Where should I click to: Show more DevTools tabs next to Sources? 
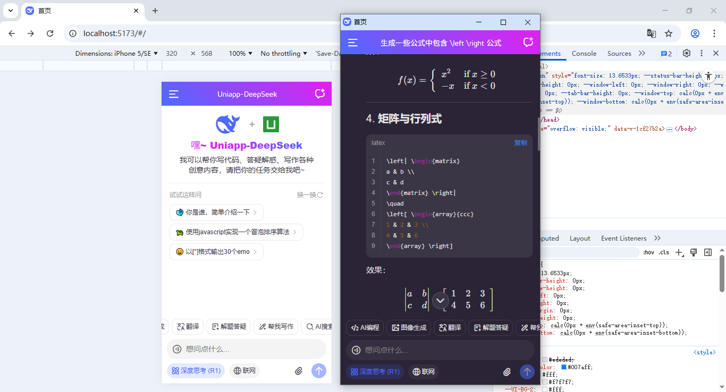tap(642, 54)
